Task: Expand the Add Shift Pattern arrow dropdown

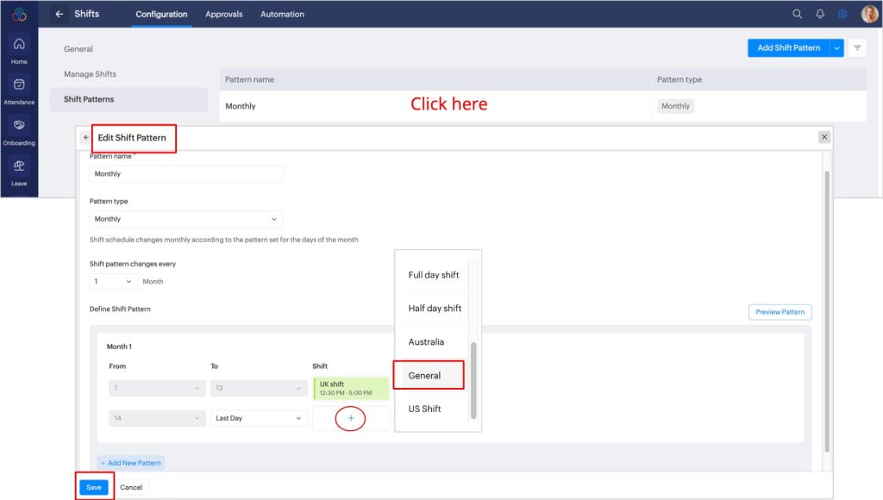Action: click(836, 48)
